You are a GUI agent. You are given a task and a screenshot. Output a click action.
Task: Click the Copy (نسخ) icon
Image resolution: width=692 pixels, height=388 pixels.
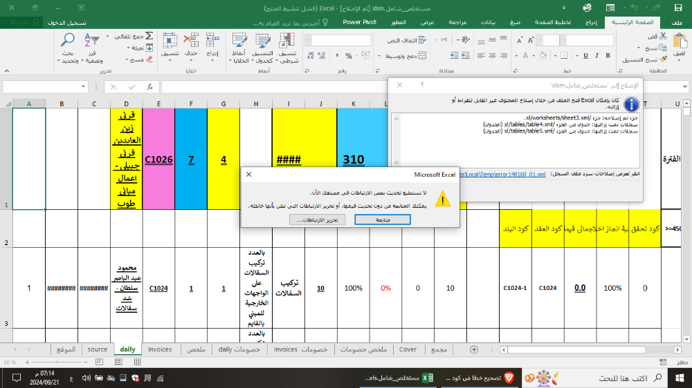(x=663, y=48)
